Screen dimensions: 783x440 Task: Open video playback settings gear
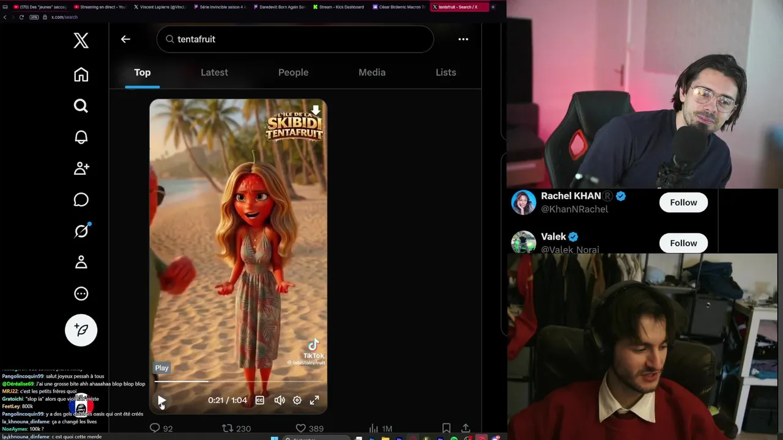pyautogui.click(x=297, y=400)
